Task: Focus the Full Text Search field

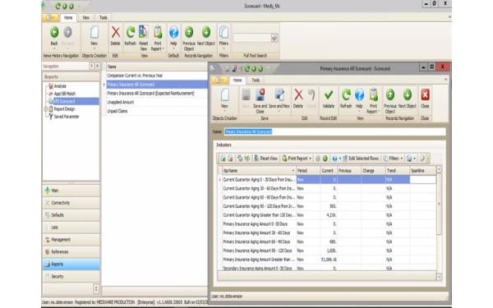Action: [252, 38]
